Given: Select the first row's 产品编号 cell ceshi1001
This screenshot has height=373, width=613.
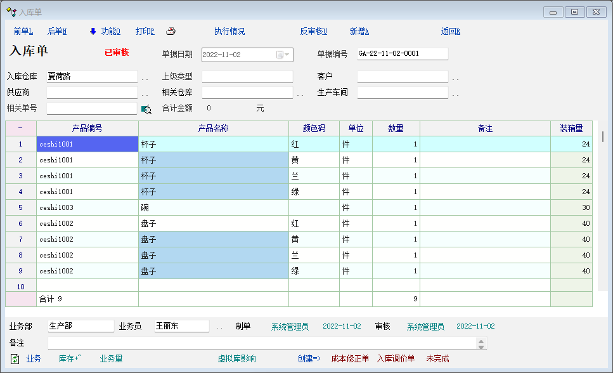Looking at the screenshot, I should coord(87,144).
